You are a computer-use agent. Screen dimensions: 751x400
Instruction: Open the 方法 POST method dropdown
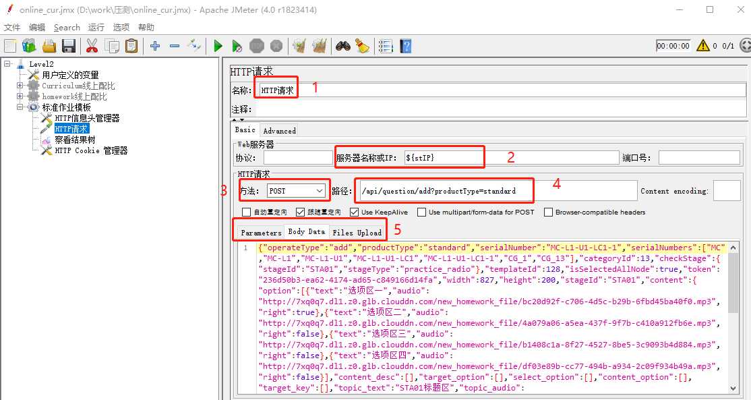(296, 191)
